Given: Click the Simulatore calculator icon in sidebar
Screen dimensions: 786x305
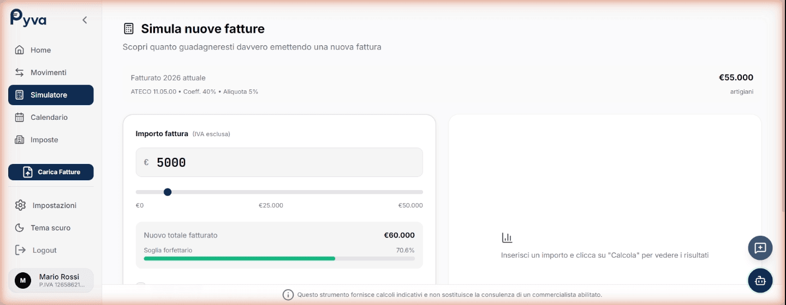Looking at the screenshot, I should (x=20, y=95).
